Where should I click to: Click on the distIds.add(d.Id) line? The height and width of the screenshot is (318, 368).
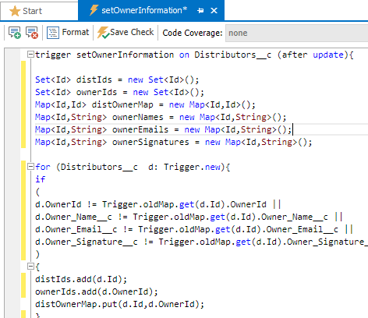coord(81,279)
